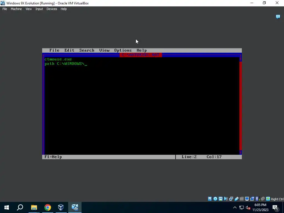
Task: Launch Google Chrome from the taskbar
Action: point(48,207)
